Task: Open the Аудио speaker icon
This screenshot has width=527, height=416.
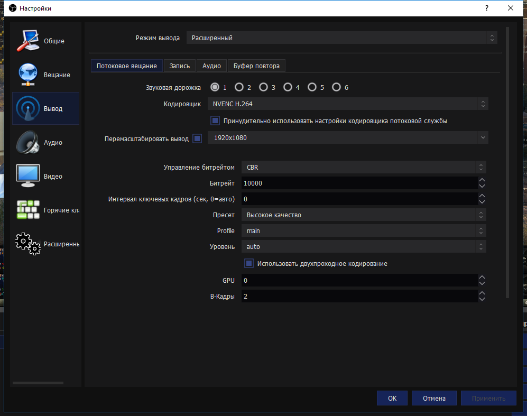Action: click(27, 142)
